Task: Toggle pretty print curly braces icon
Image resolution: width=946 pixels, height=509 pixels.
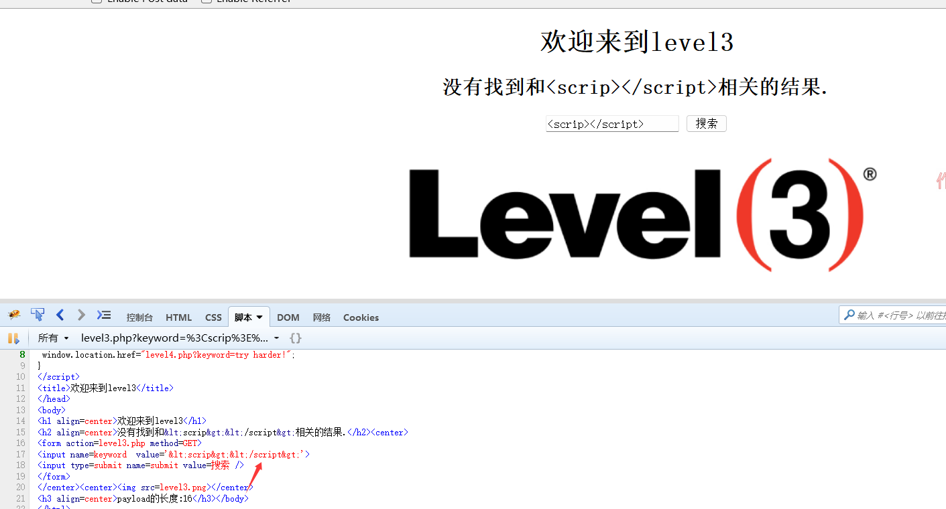Action: point(296,338)
